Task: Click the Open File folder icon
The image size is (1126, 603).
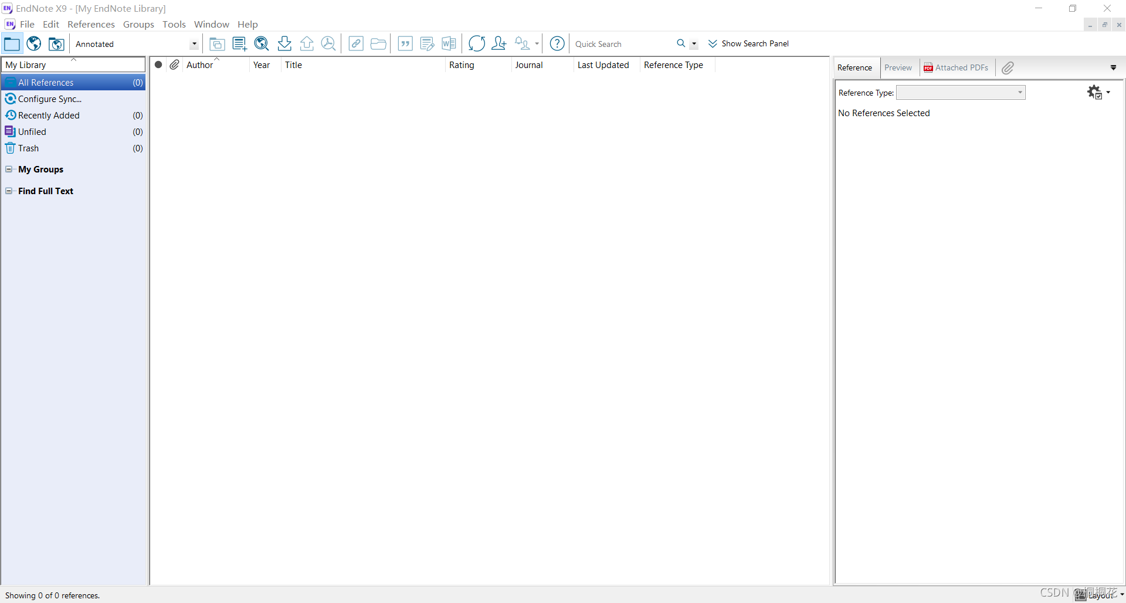Action: click(378, 44)
